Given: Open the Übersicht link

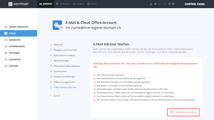Looking at the screenshot, I should click(x=58, y=45).
